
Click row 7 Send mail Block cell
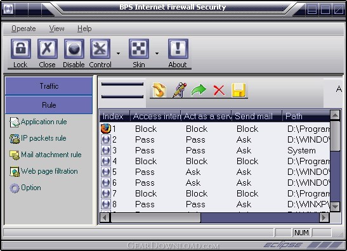point(247,193)
